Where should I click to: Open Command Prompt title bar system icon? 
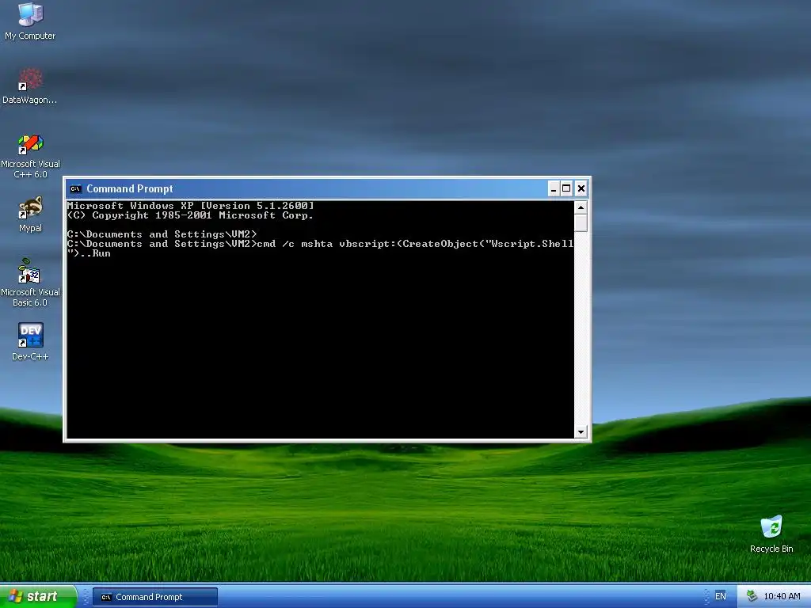(x=75, y=188)
